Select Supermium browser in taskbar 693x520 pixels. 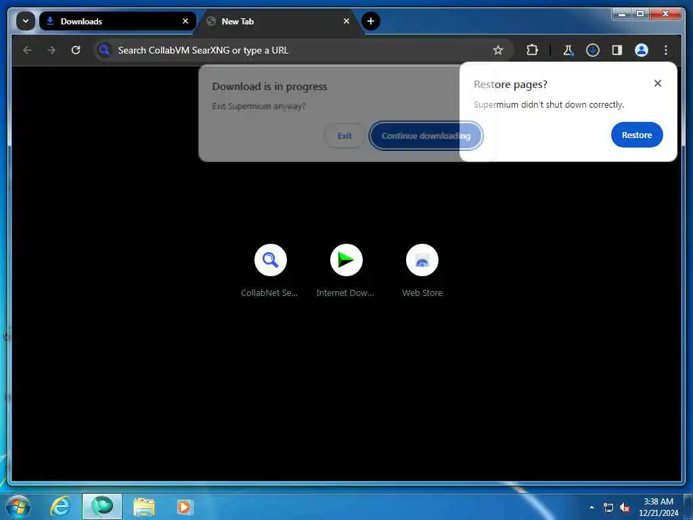pos(102,506)
